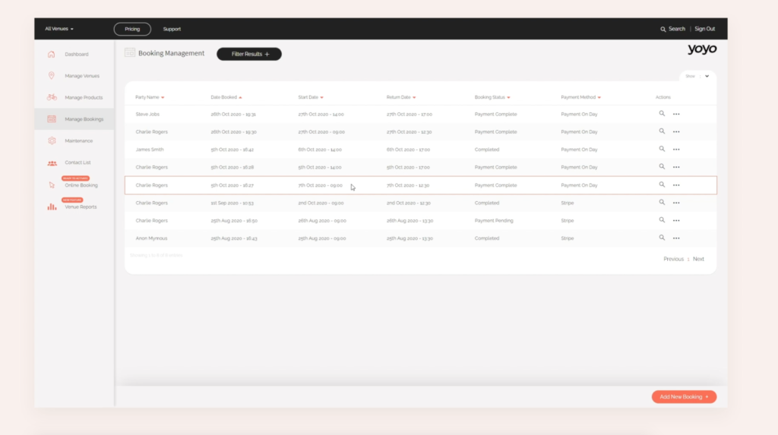778x435 pixels.
Task: Open the Support menu item
Action: [172, 29]
